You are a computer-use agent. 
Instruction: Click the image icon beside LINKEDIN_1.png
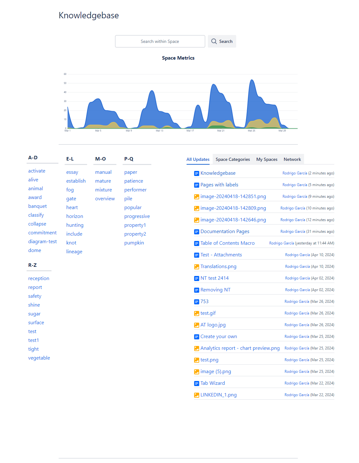point(197,395)
